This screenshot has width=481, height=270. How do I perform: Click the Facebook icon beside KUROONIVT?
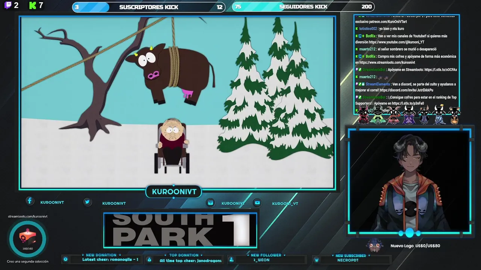(x=30, y=201)
